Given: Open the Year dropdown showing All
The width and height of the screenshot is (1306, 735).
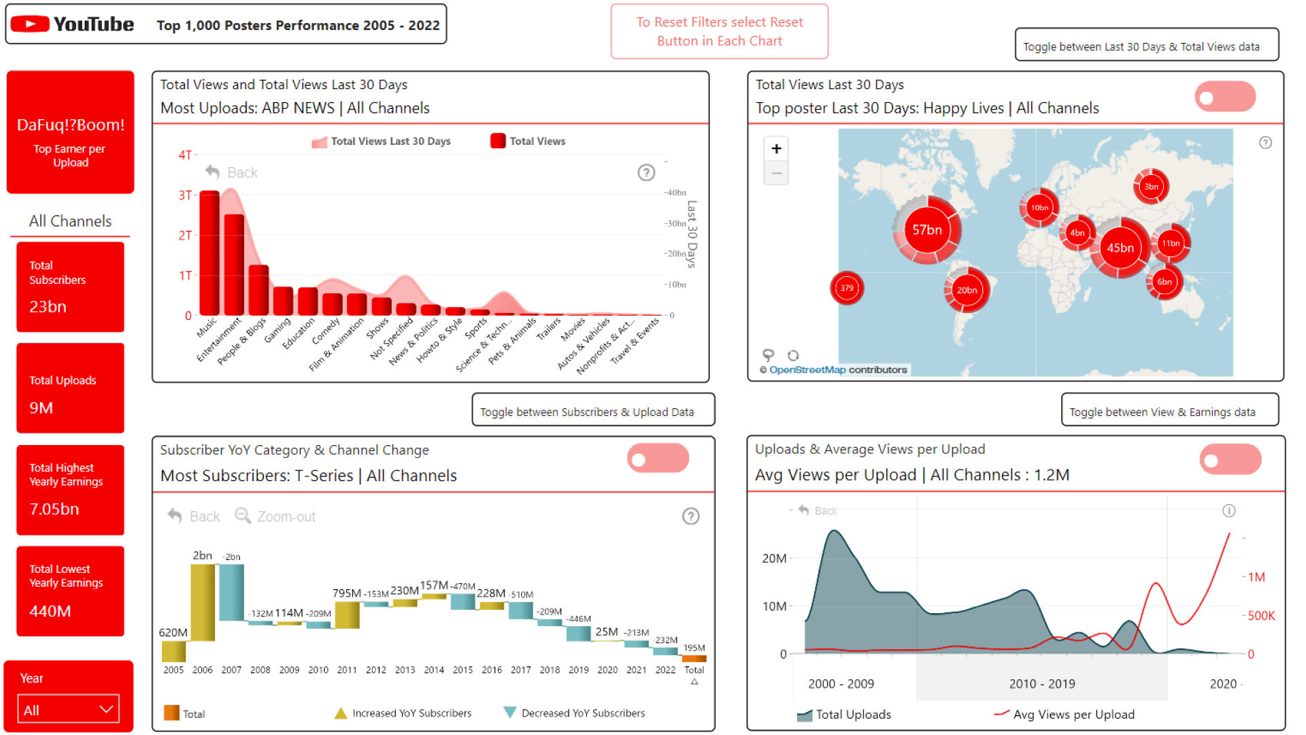Looking at the screenshot, I should click(68, 710).
